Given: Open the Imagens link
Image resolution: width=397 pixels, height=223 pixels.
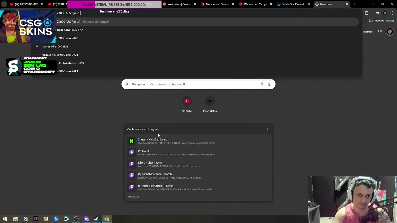Looking at the screenshot, I should pos(368,32).
